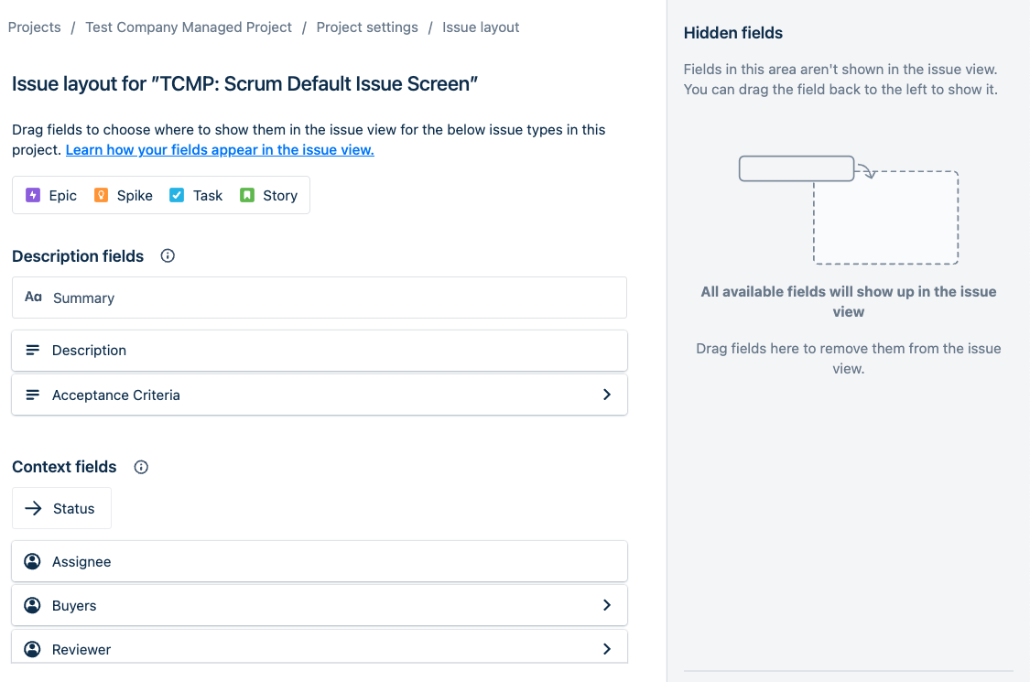Open Test Company Managed Project breadcrumb
This screenshot has width=1030, height=682.
pos(189,27)
